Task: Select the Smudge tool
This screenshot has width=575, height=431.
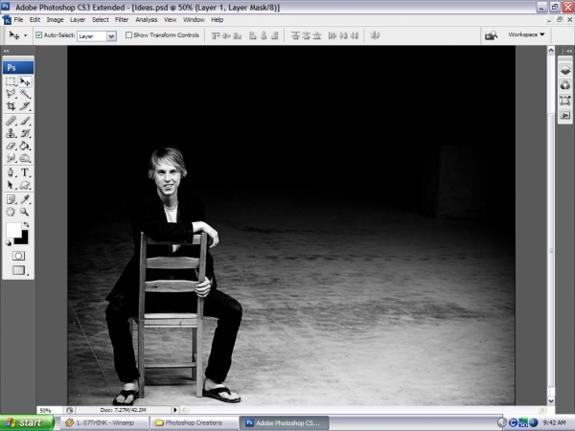Action: coord(11,158)
